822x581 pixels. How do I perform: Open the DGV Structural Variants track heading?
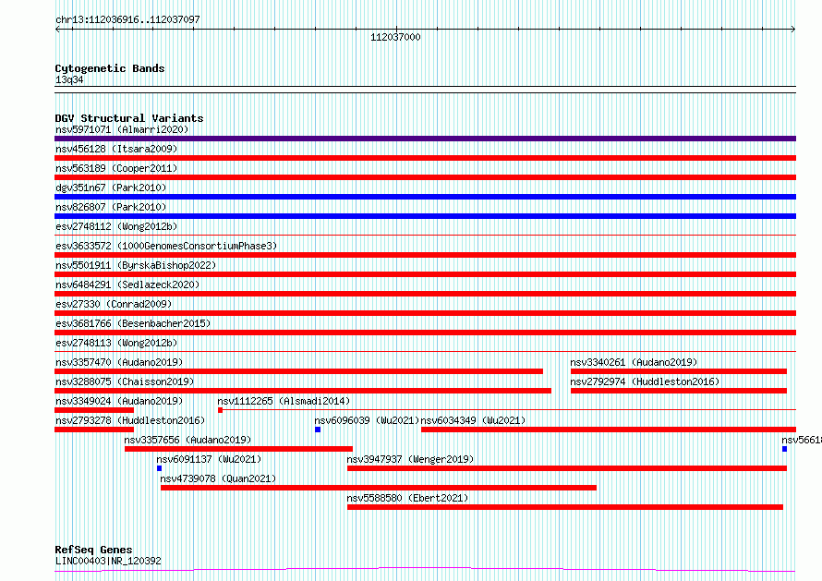pos(128,118)
